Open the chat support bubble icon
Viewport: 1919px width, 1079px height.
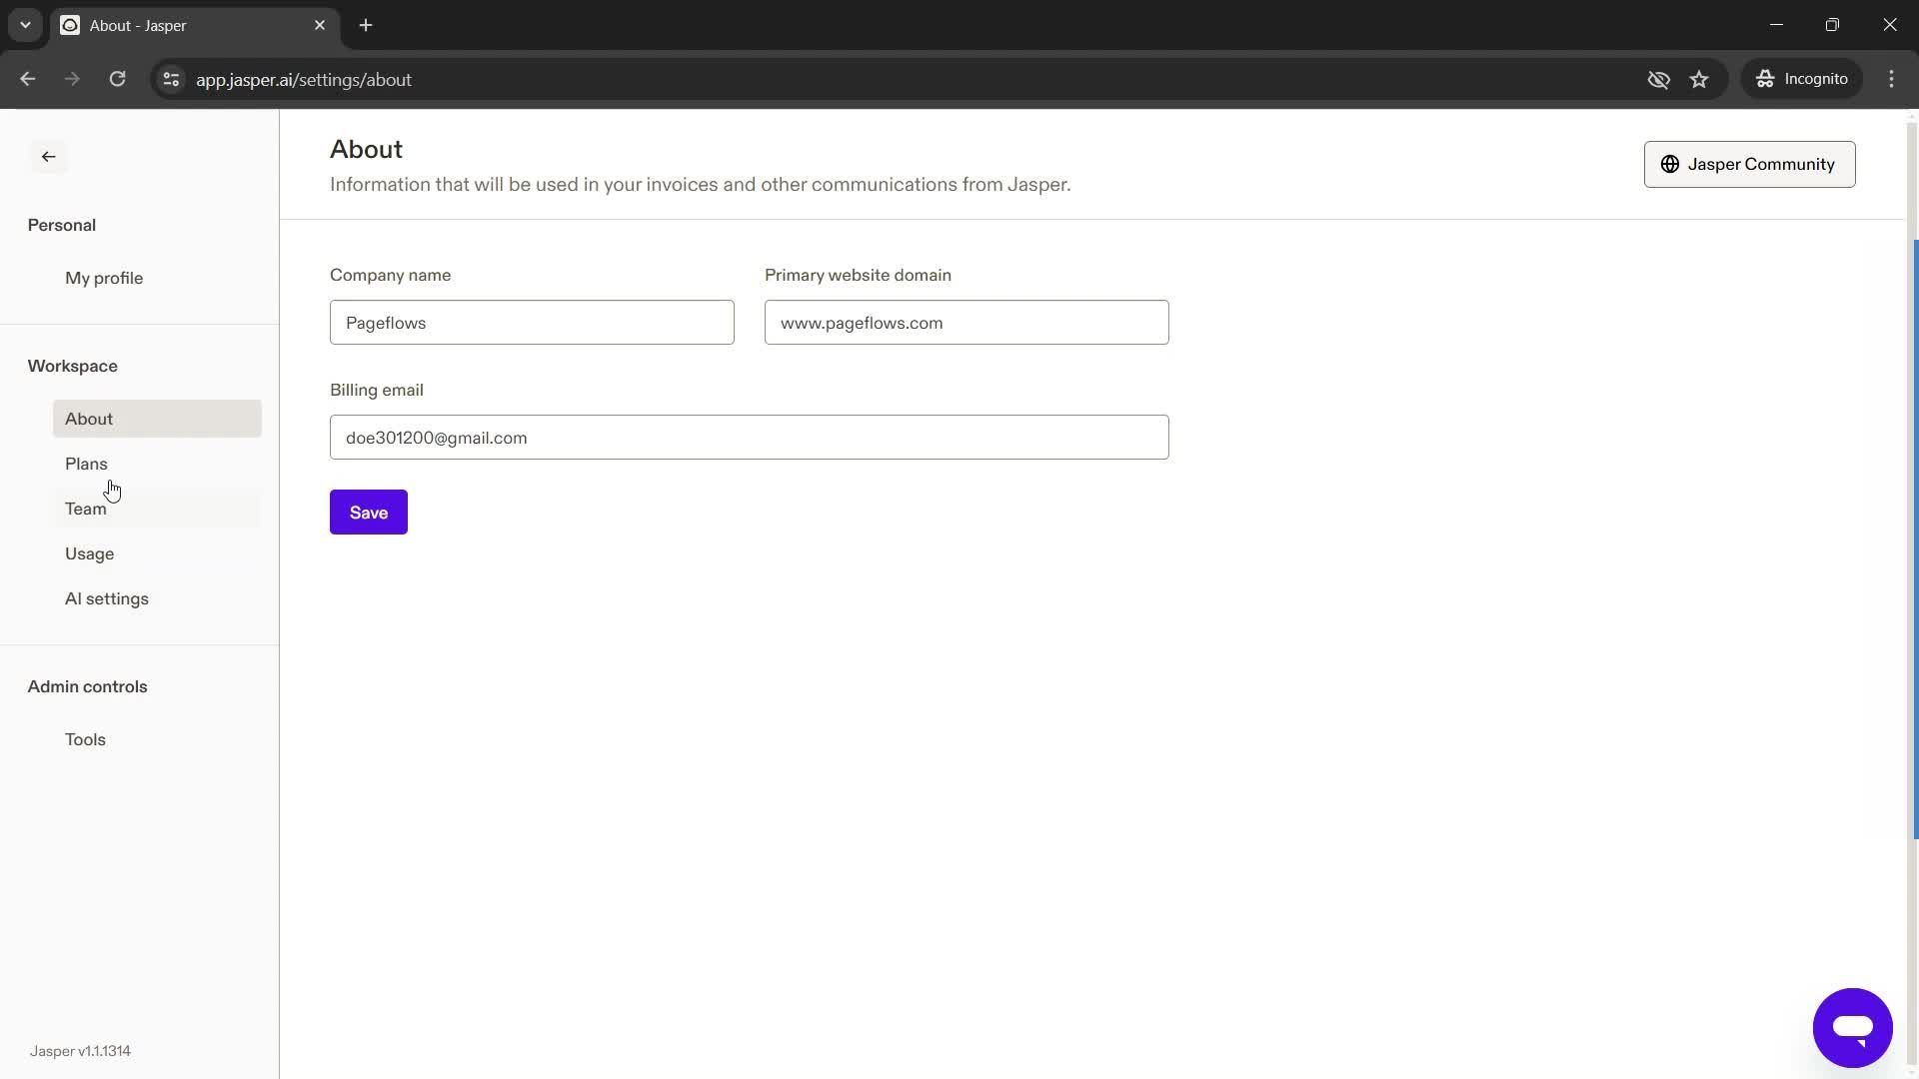pyautogui.click(x=1853, y=1028)
